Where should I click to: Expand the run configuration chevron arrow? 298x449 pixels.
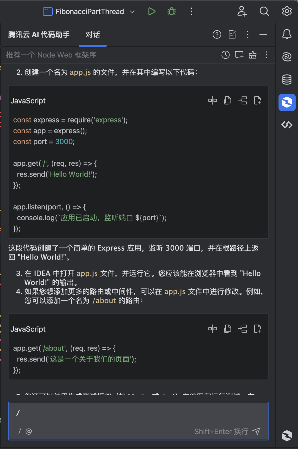click(132, 12)
